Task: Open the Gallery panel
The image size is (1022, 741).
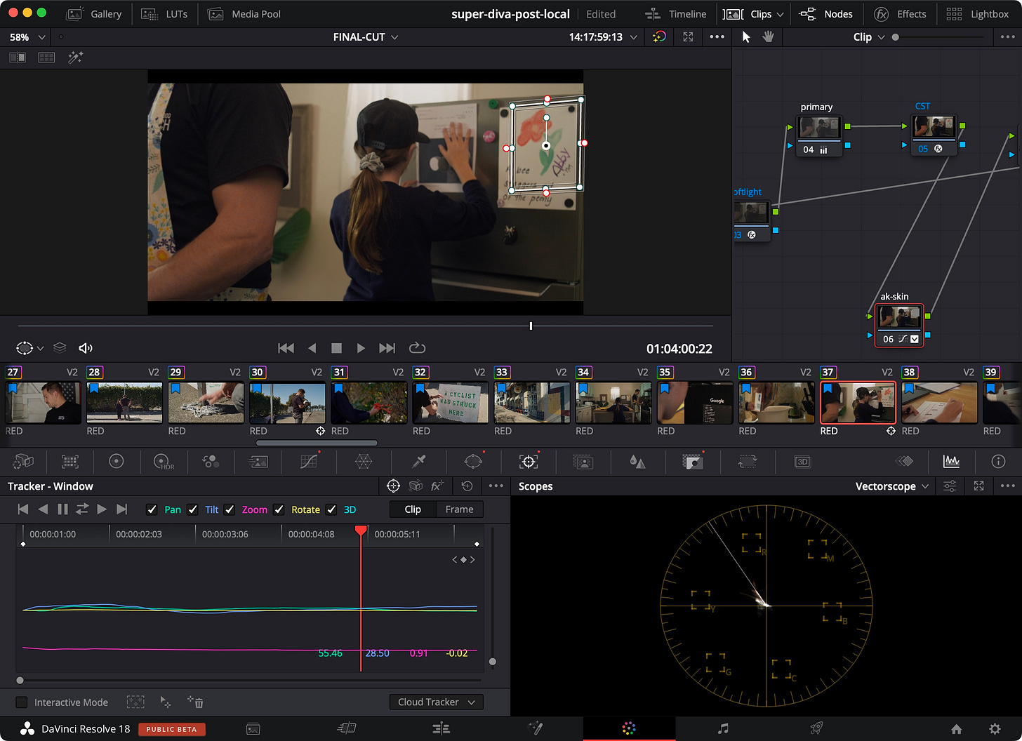Action: pyautogui.click(x=94, y=14)
